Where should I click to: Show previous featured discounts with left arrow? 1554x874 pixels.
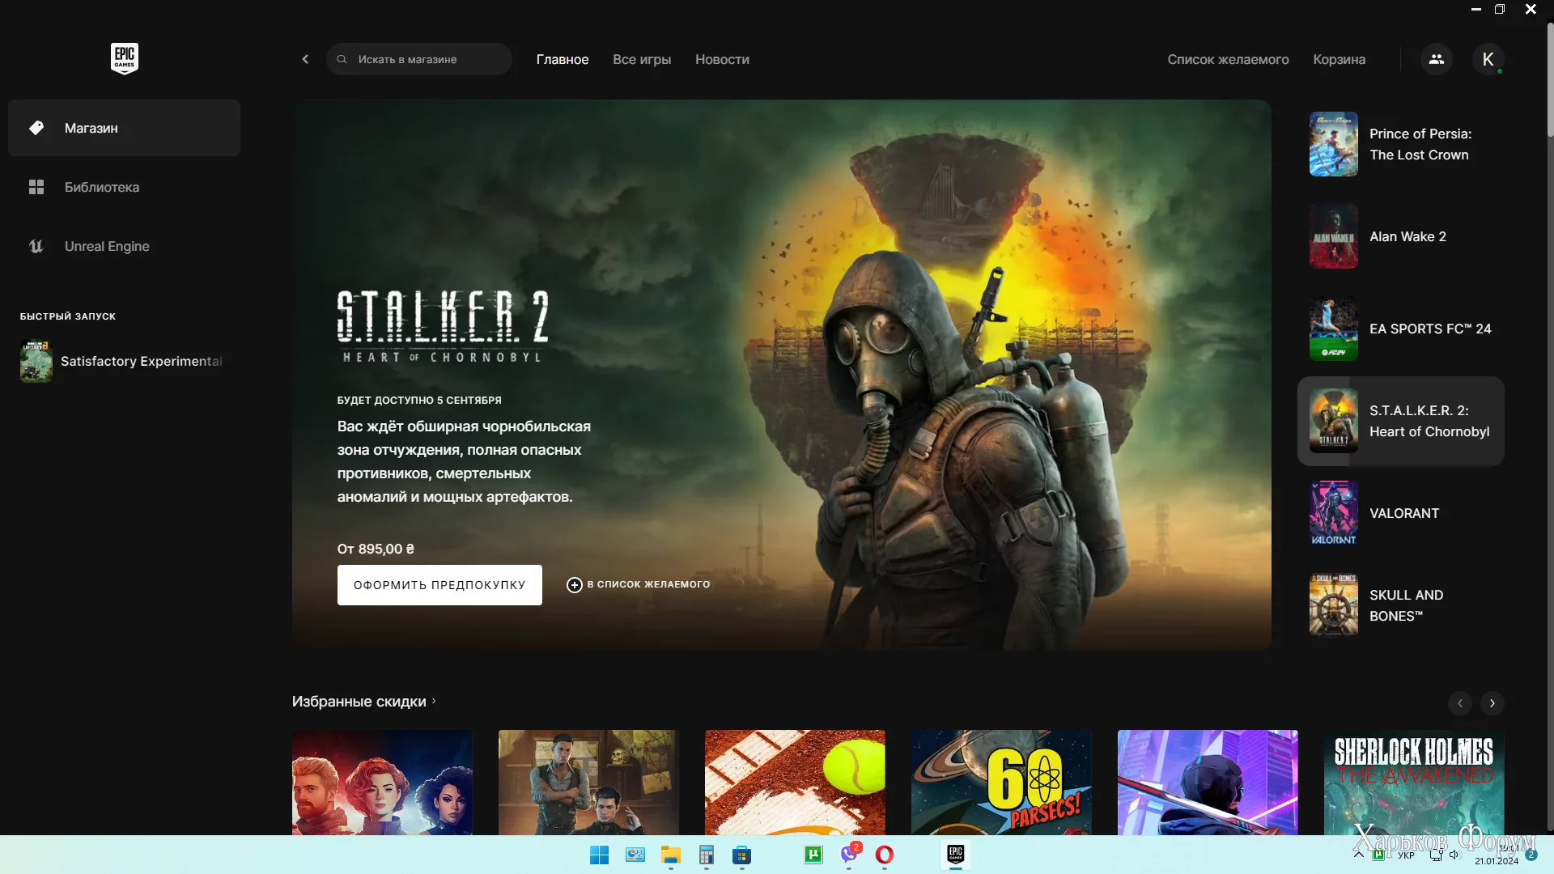tap(1459, 702)
